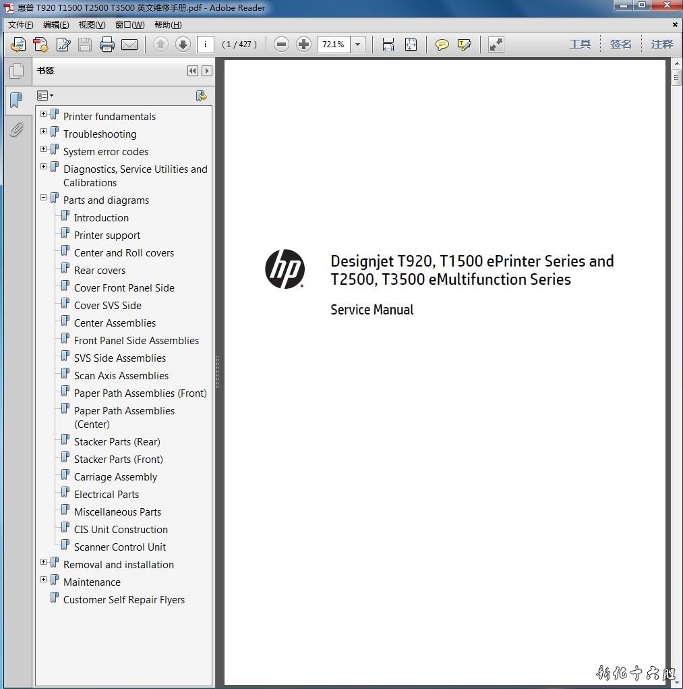
Task: Click the document vertical scrollbar thumb
Action: click(x=676, y=76)
